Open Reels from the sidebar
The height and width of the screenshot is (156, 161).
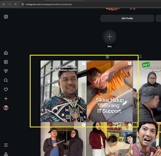6,62
